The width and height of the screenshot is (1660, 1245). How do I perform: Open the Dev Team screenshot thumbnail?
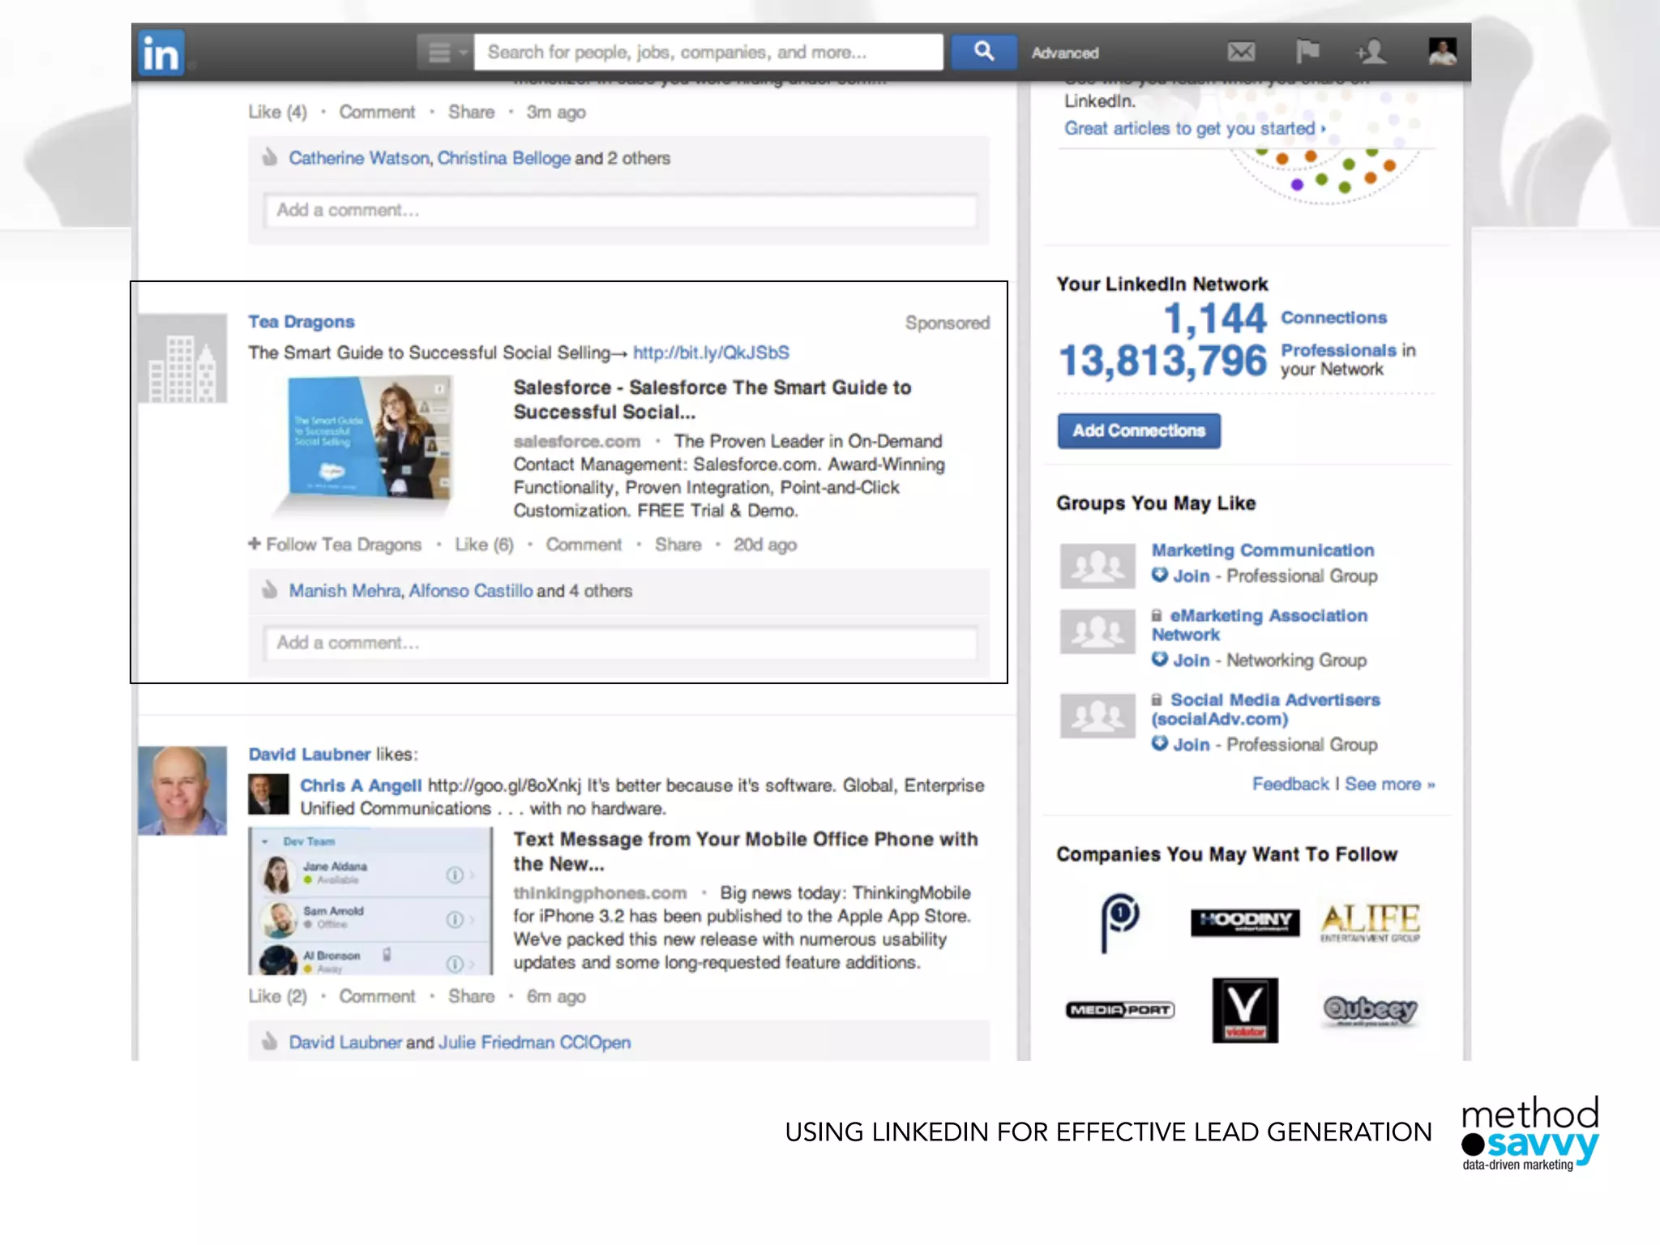370,901
